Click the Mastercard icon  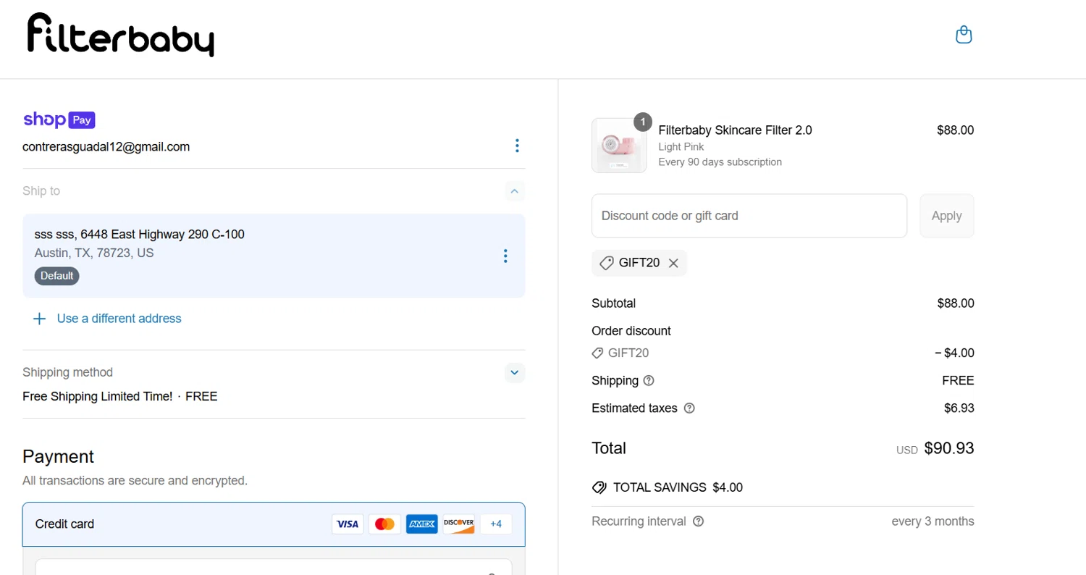coord(384,524)
